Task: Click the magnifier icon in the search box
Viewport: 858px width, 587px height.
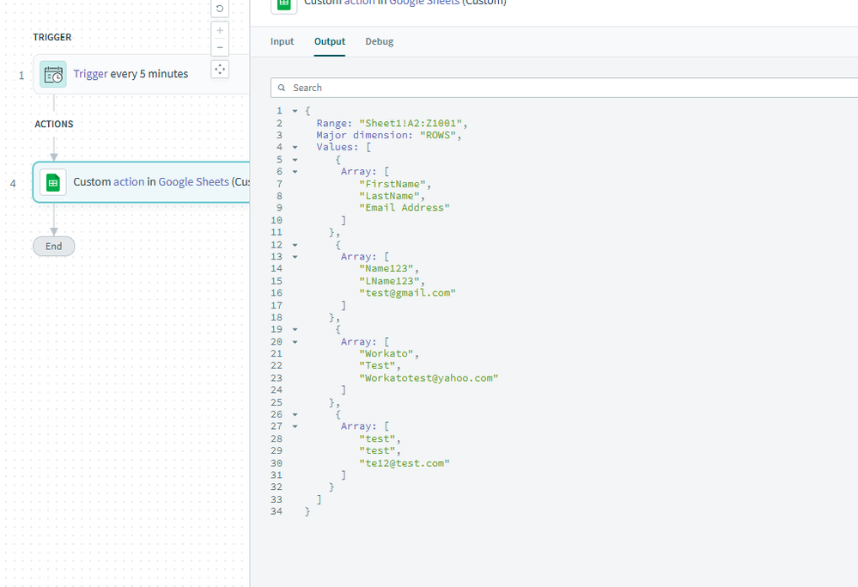Action: (x=282, y=88)
